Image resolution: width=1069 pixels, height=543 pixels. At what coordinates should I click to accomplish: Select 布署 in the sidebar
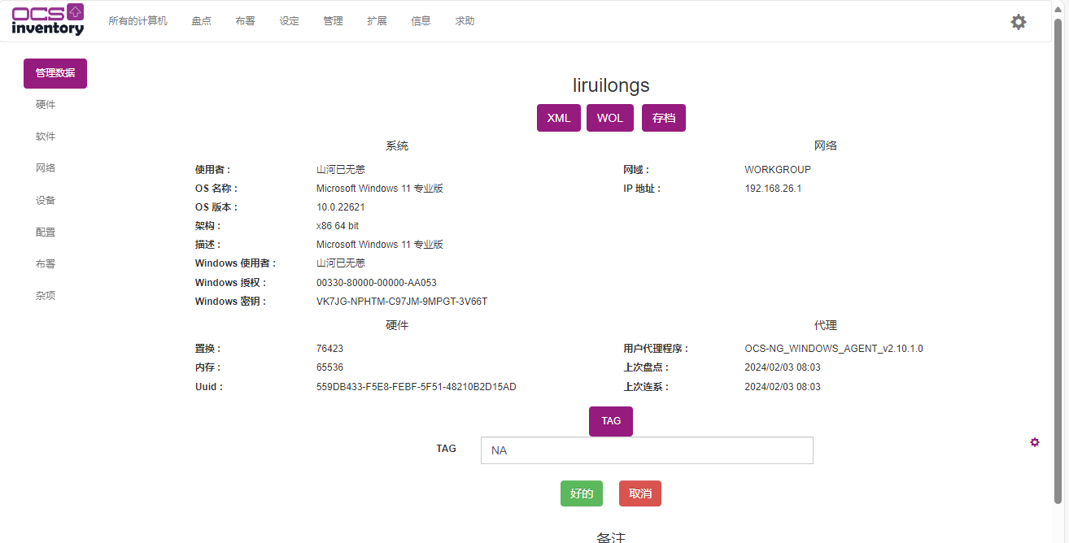[x=46, y=264]
